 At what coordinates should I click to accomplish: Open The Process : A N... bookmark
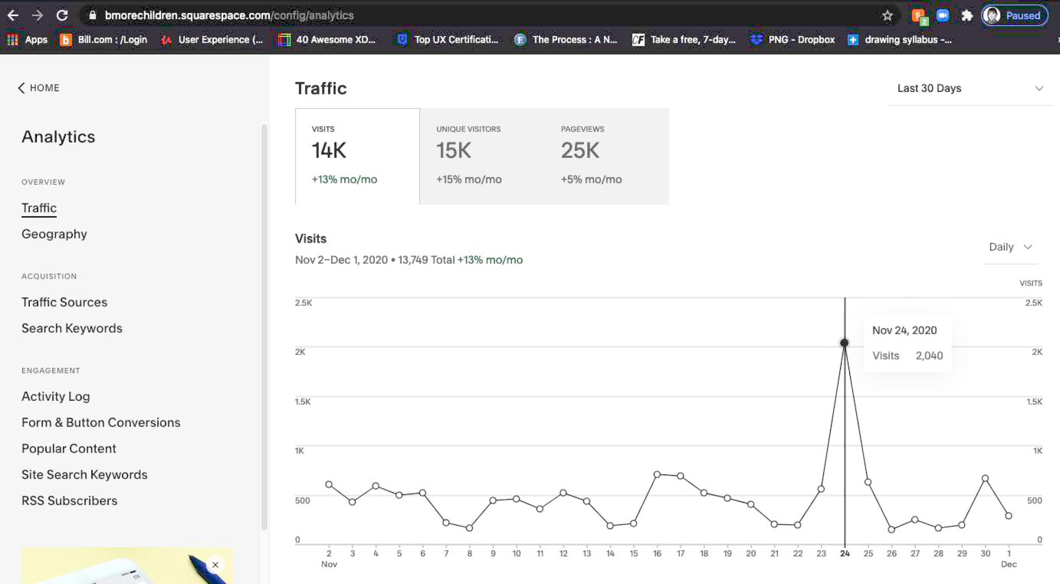(566, 40)
